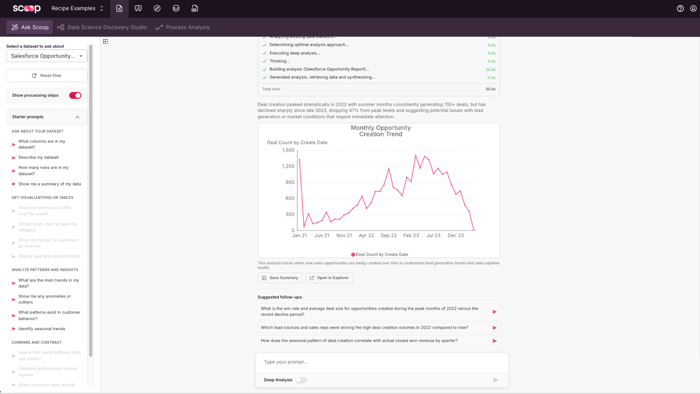Open the database datasets icon
Image resolution: width=700 pixels, height=394 pixels.
tap(176, 8)
